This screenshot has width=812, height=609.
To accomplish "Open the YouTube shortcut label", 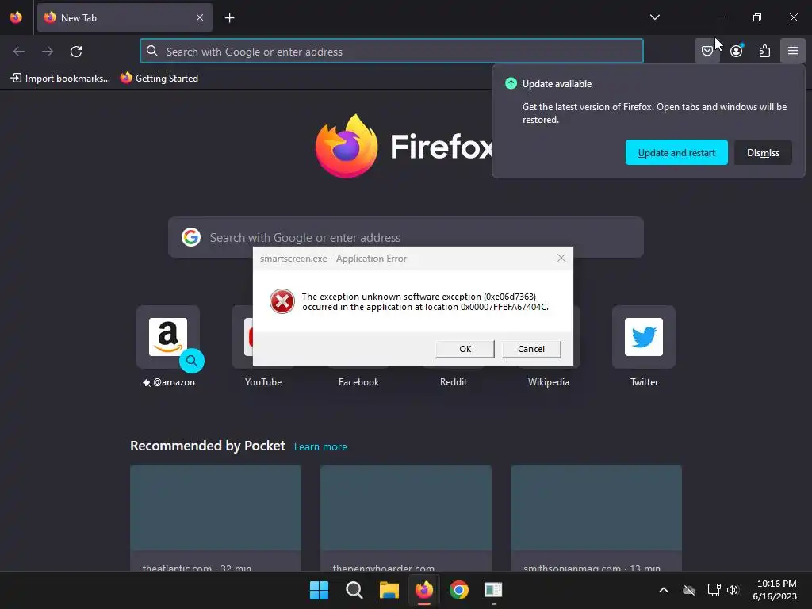I will pos(263,382).
